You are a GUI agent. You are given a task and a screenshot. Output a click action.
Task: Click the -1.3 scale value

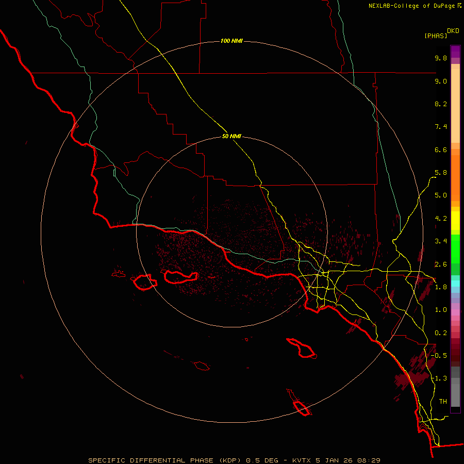coord(439,378)
